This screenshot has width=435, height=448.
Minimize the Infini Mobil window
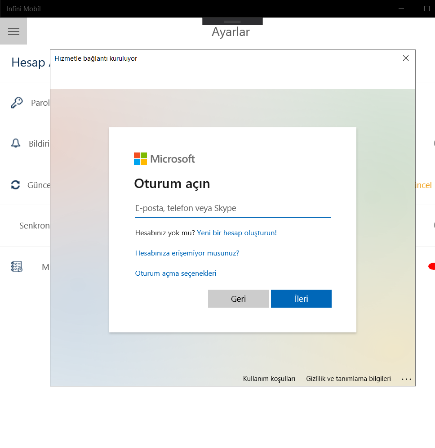(401, 9)
